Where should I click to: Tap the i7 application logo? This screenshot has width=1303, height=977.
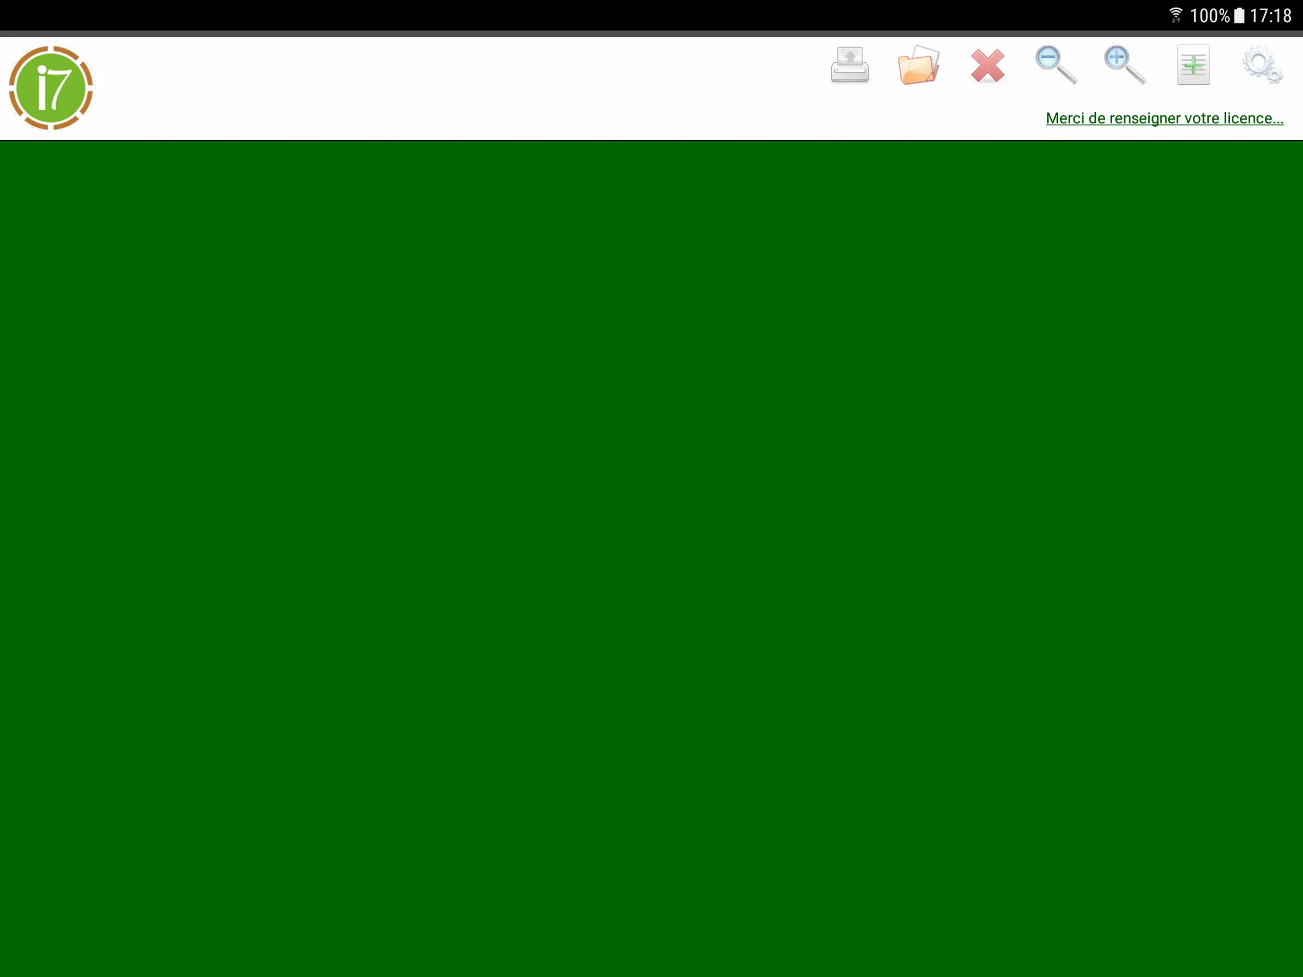[x=51, y=88]
